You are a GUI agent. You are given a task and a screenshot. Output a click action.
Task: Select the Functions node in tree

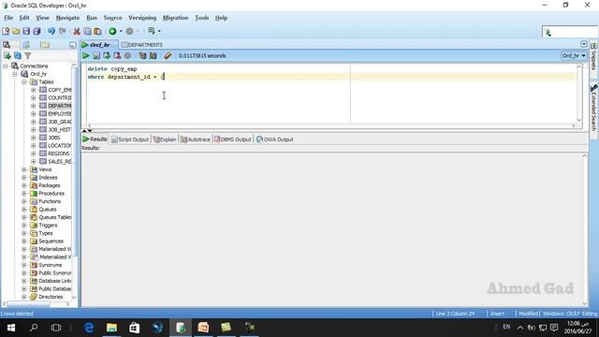click(50, 201)
